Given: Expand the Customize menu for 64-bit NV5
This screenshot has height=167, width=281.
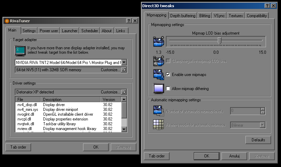Looking at the screenshot, I should [x=124, y=70].
